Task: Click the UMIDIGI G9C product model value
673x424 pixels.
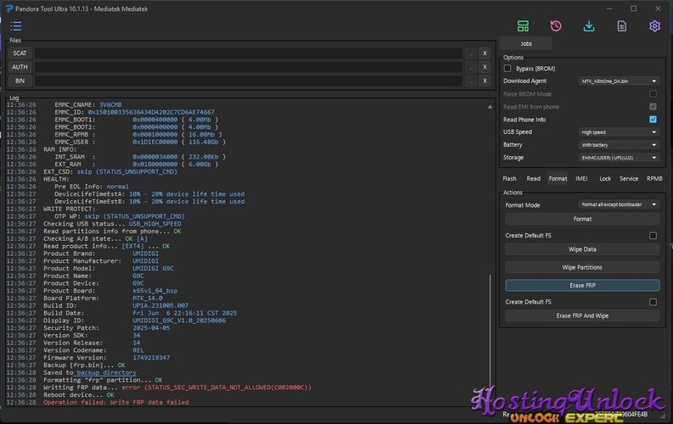Action: click(154, 268)
